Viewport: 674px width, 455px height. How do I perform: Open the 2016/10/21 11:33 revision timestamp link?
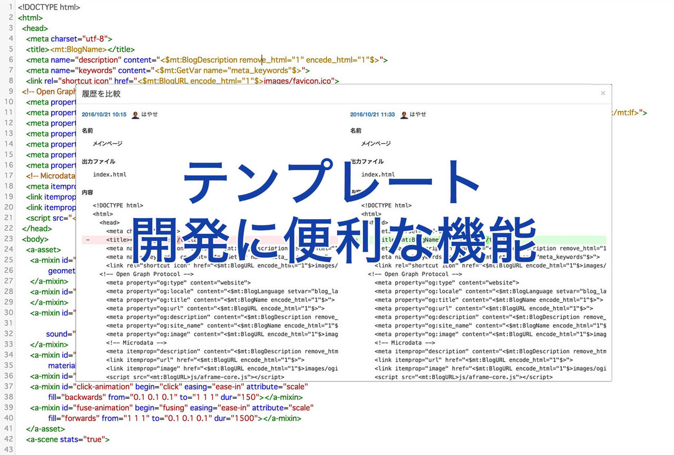(372, 115)
